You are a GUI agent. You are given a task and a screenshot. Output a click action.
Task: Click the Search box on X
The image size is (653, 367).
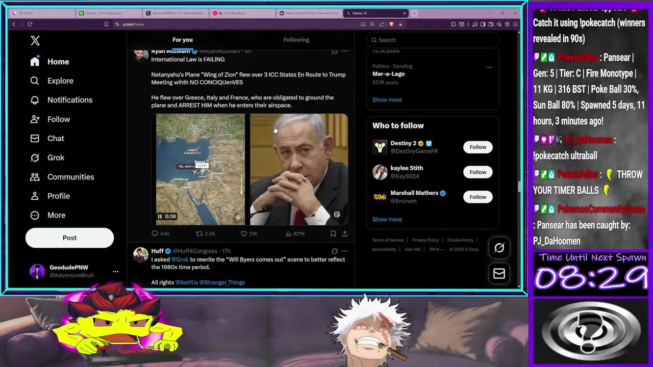click(x=433, y=40)
